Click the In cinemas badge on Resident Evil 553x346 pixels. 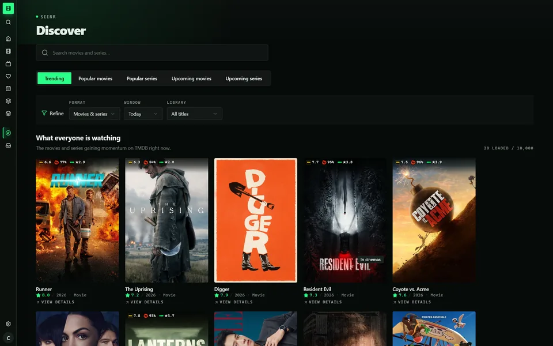(x=370, y=259)
